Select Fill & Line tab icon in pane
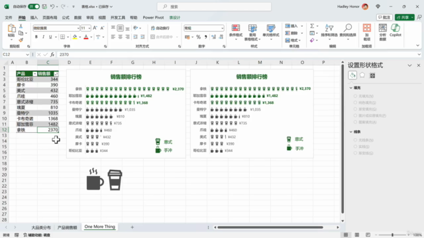 [352, 75]
